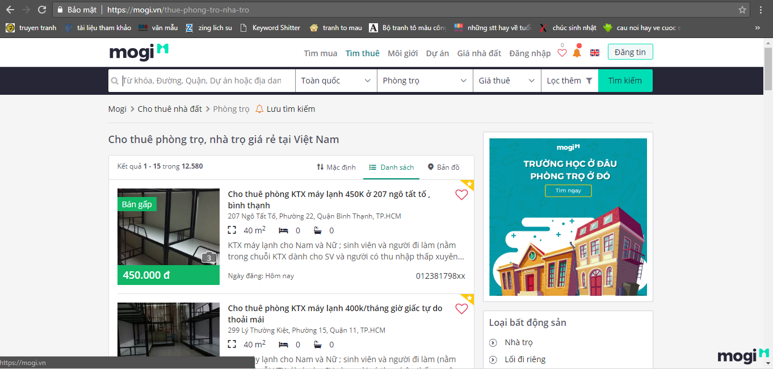The image size is (773, 369).
Task: Click the Nhà trọ circle arrow icon
Action: tap(493, 342)
